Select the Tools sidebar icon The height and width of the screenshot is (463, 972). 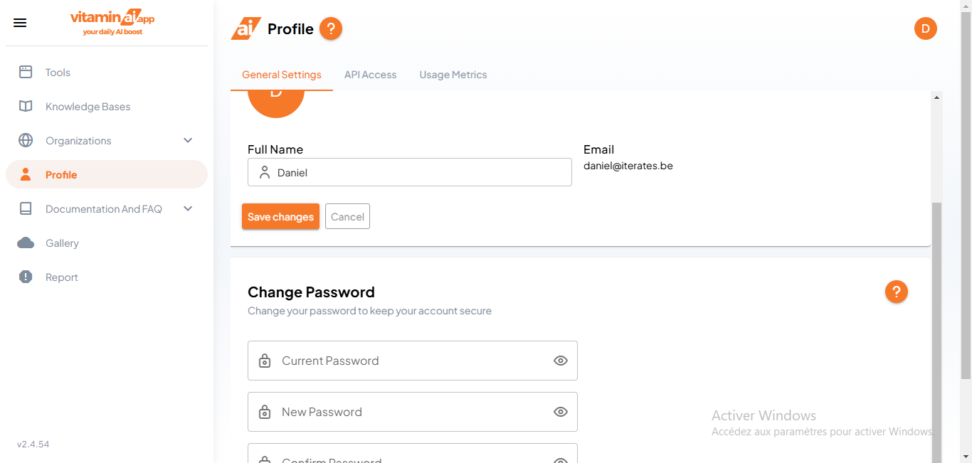pos(26,72)
